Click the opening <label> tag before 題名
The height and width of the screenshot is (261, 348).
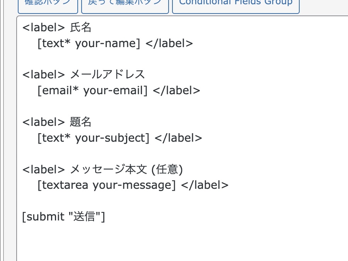(43, 122)
